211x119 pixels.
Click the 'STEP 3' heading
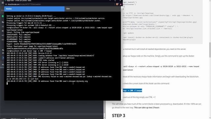click(119, 116)
